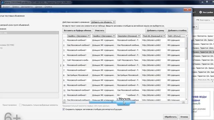Open the 'Правка' menu
Viewport: 214px width, 120px height.
(15, 7)
